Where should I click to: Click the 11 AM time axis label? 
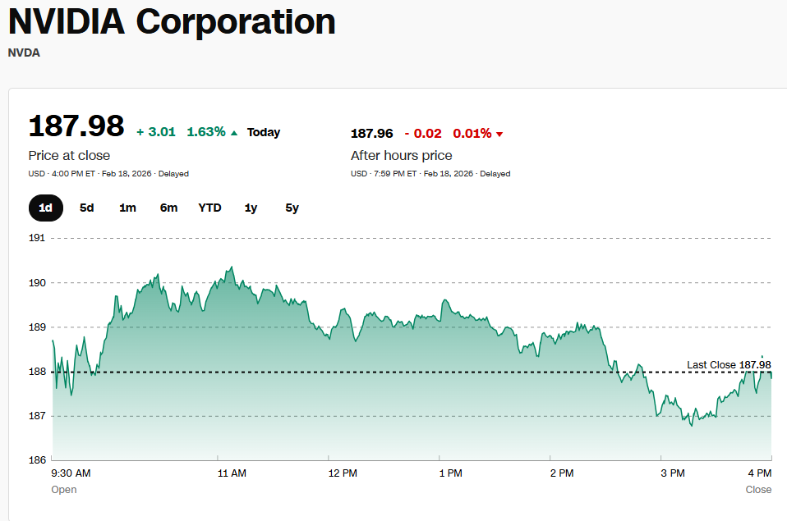(x=232, y=473)
